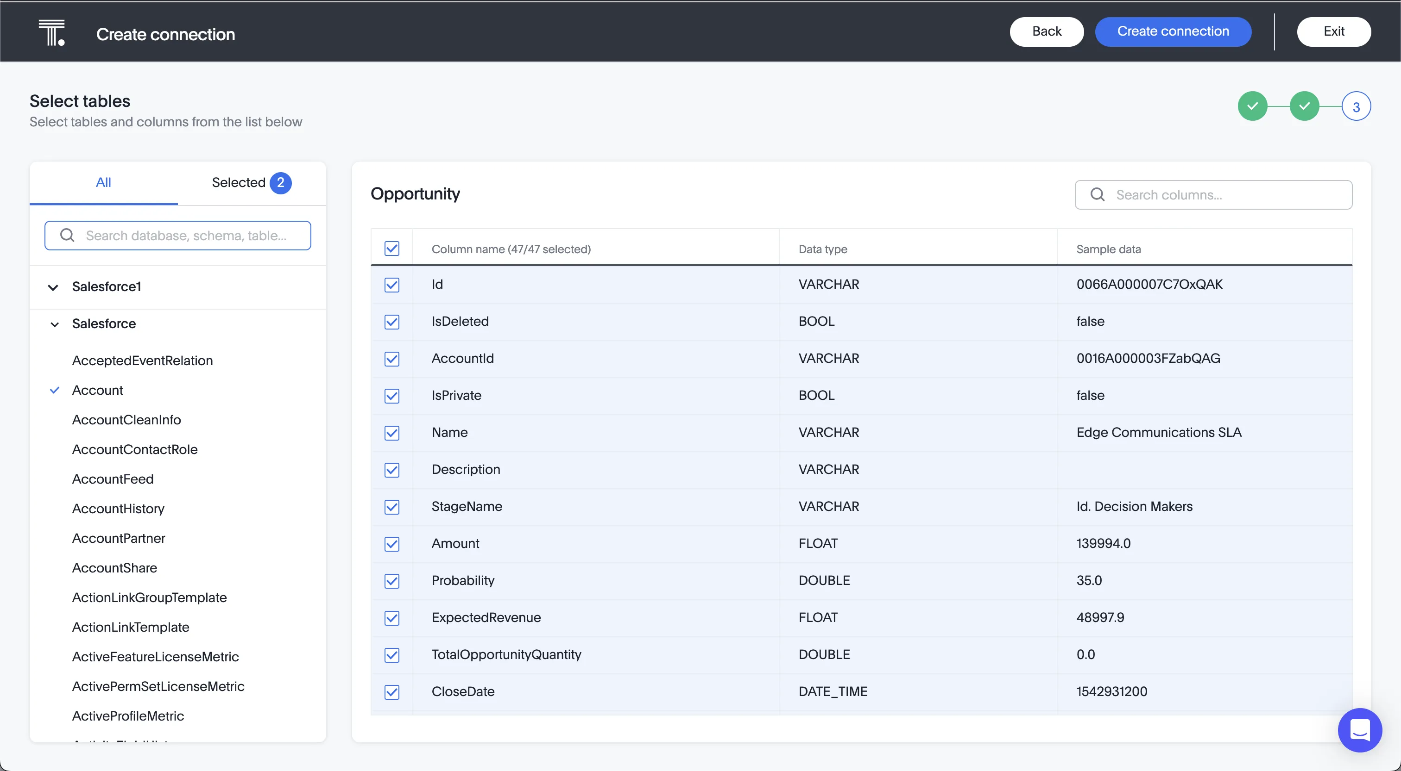Click the step 1 completed checkmark indicator
This screenshot has height=771, width=1401.
pos(1254,106)
